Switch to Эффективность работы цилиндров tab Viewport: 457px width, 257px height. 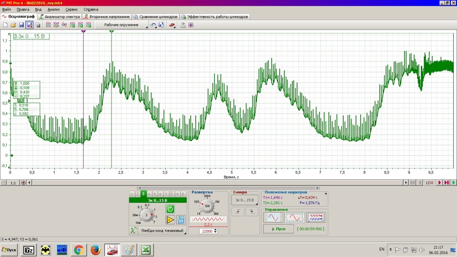point(215,17)
